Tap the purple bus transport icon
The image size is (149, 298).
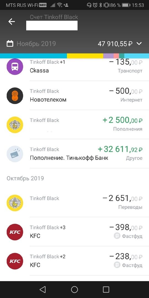click(x=15, y=66)
